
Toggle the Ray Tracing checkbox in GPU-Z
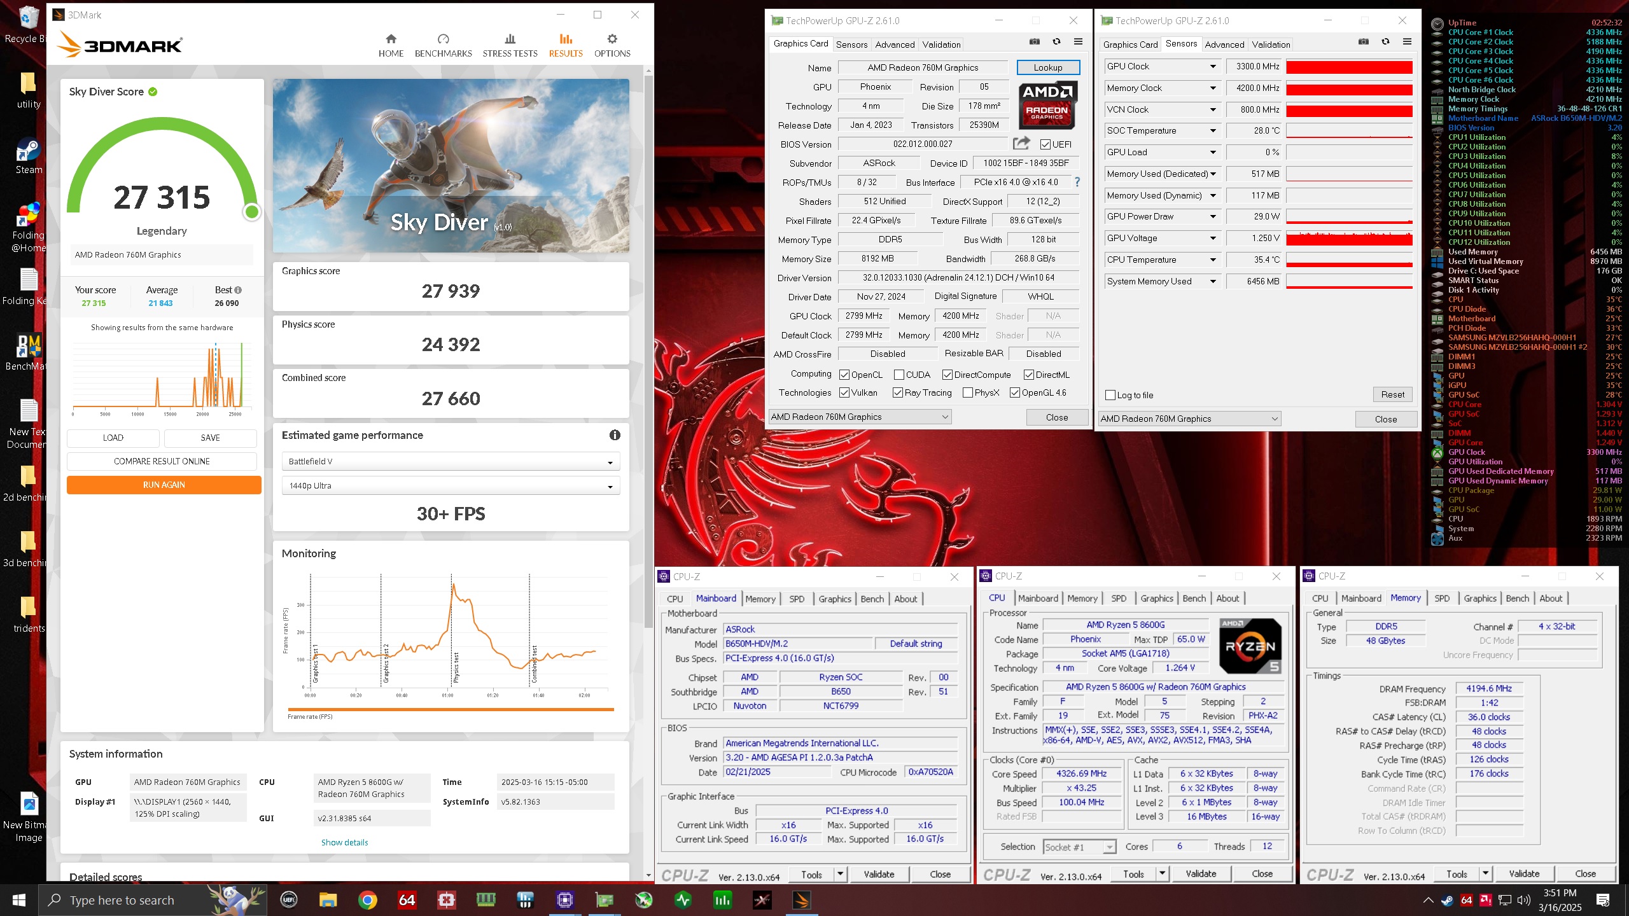898,392
